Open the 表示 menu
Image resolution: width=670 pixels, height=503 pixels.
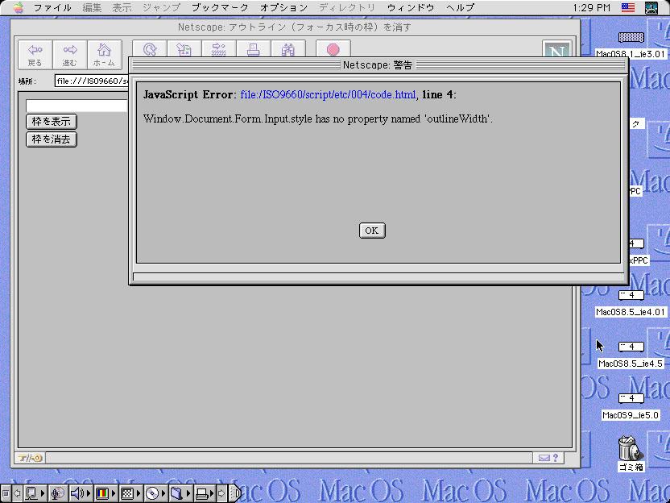click(122, 8)
